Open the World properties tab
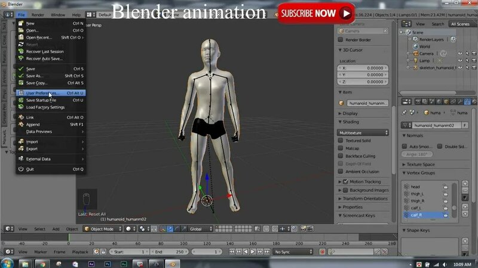The image size is (478, 268). [439, 102]
